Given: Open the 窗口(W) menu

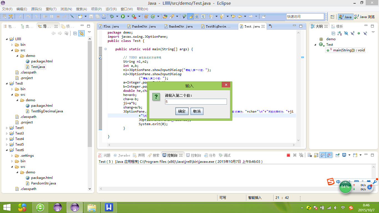Looking at the screenshot, I should (x=127, y=9).
